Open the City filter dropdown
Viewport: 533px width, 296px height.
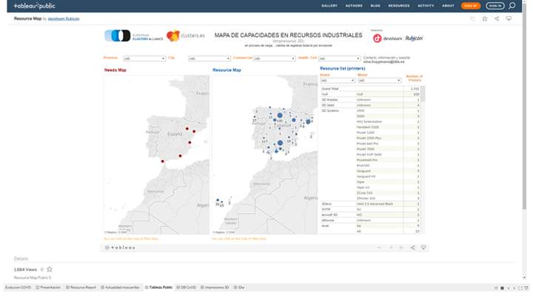point(209,58)
